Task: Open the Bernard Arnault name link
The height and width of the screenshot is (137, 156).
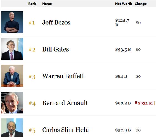Action: point(65,103)
